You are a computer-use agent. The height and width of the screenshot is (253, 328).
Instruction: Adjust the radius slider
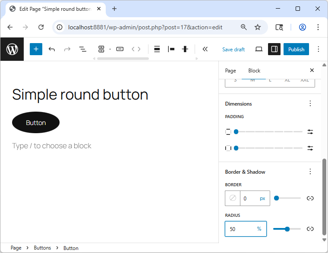click(x=287, y=229)
